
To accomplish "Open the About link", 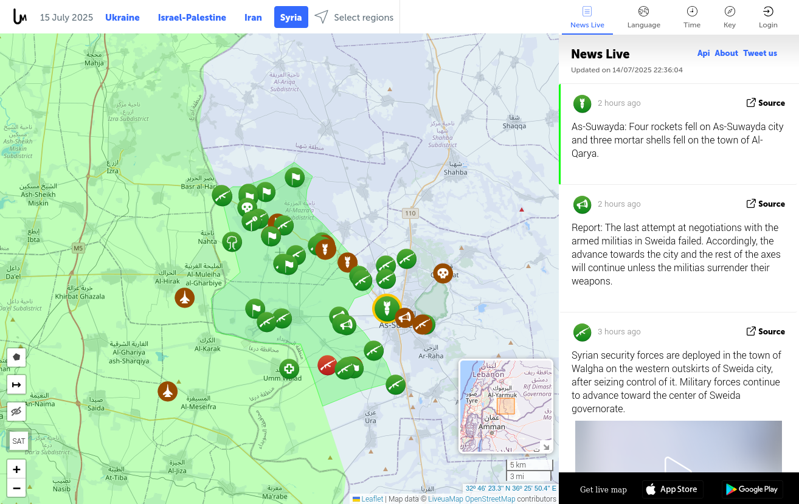I will point(726,54).
